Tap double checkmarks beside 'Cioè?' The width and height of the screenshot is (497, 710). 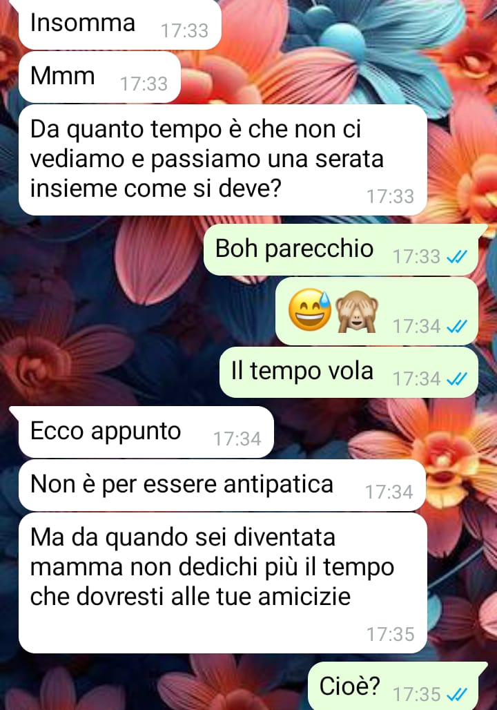pos(456,694)
